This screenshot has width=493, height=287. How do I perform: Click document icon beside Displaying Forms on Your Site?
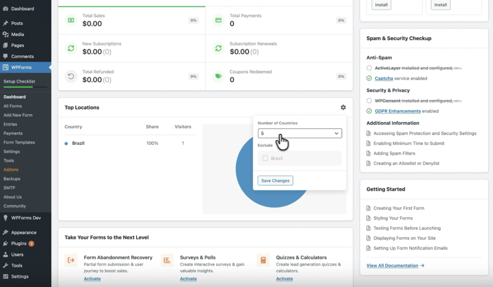(x=368, y=238)
